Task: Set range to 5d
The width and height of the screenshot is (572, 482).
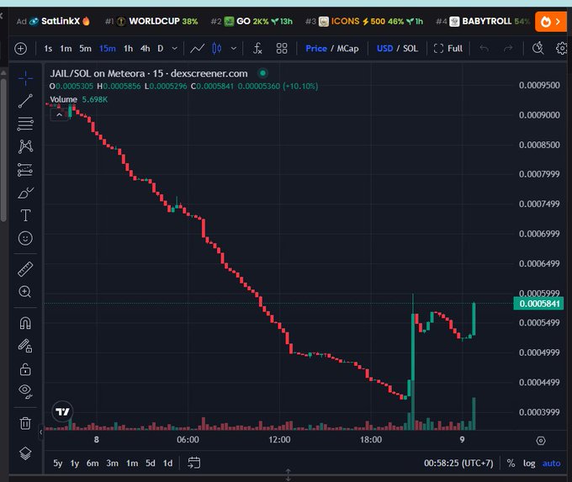Action: point(151,463)
